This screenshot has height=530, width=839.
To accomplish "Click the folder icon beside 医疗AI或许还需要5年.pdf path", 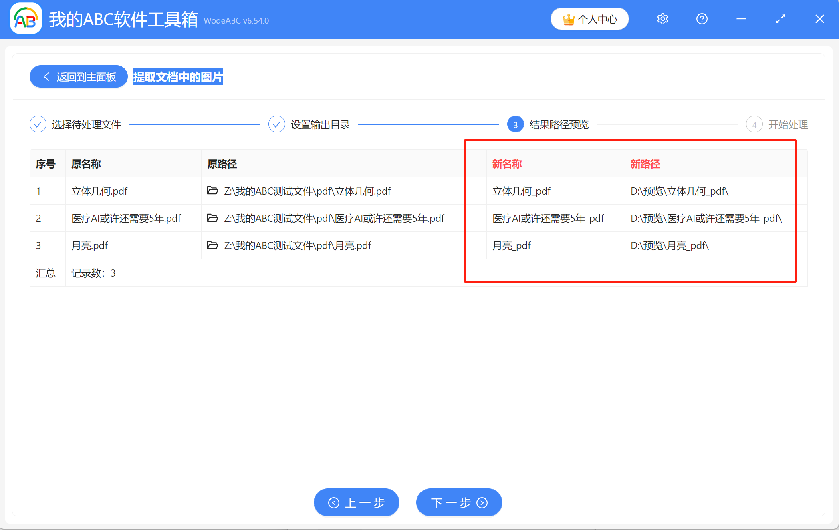I will click(213, 218).
